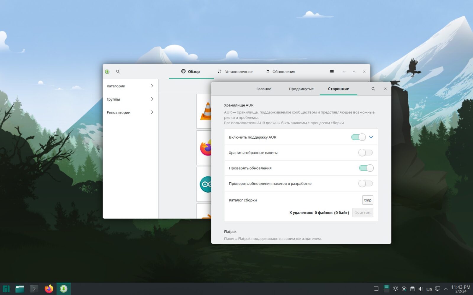The width and height of the screenshot is (473, 295).
Task: Change build directory via tmp button
Action: (367, 200)
